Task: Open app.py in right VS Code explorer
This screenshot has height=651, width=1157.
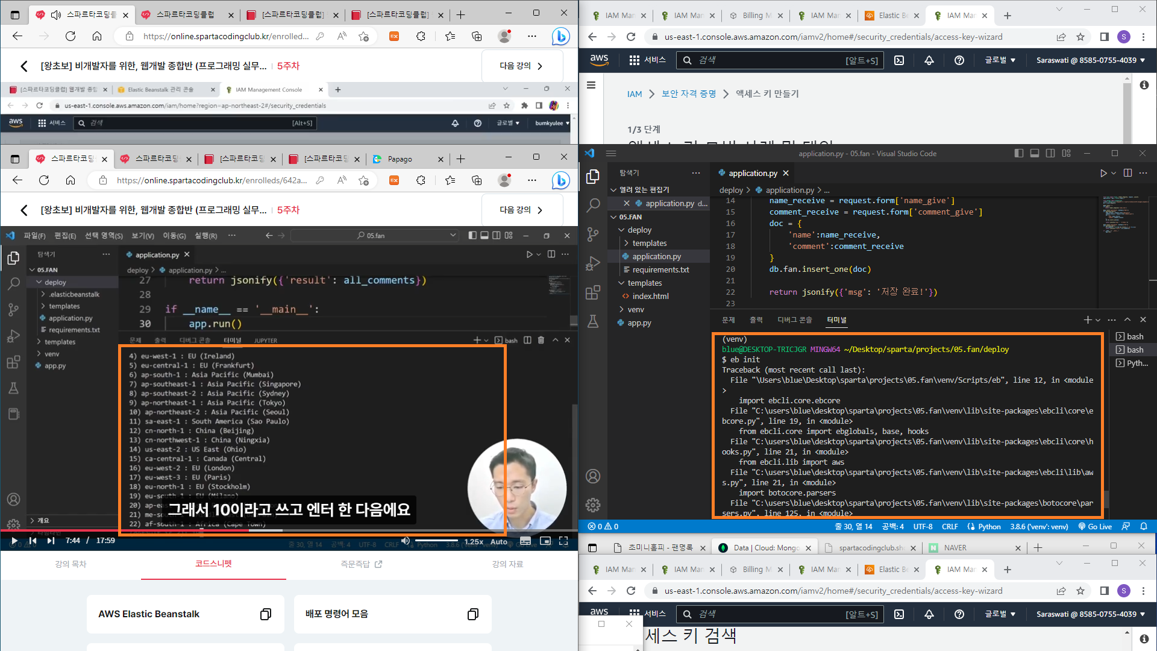Action: [639, 322]
